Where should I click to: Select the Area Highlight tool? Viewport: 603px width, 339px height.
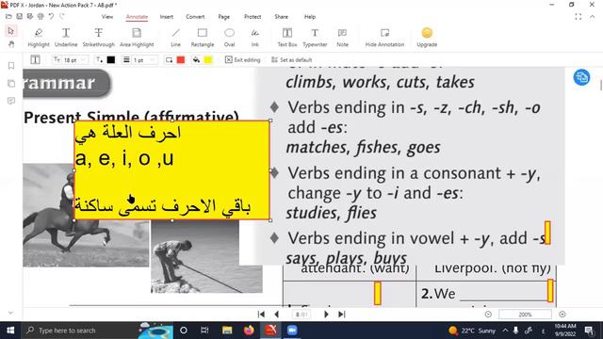click(x=137, y=38)
